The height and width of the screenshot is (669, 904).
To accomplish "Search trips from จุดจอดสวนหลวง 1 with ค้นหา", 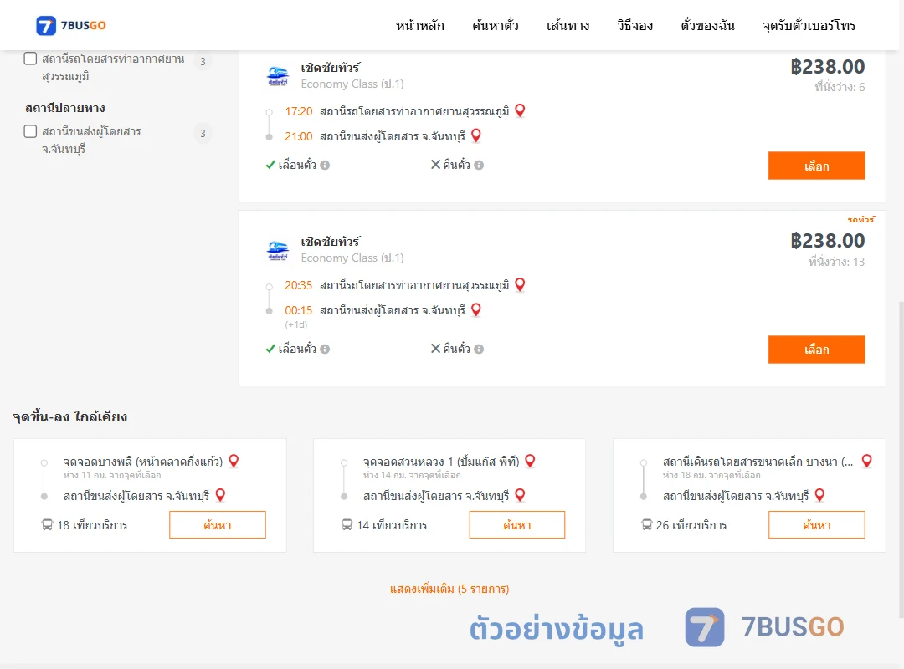I will coord(517,525).
